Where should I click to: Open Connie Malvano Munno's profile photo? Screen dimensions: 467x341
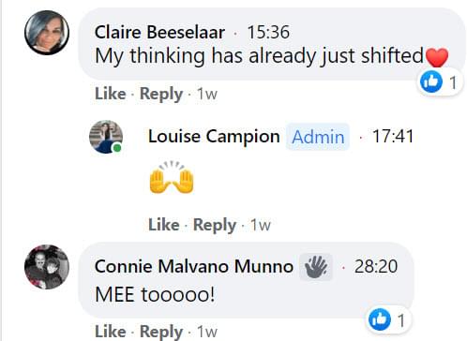coord(47,267)
